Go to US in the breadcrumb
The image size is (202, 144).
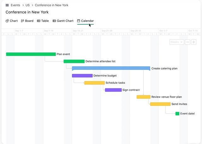click(x=28, y=5)
